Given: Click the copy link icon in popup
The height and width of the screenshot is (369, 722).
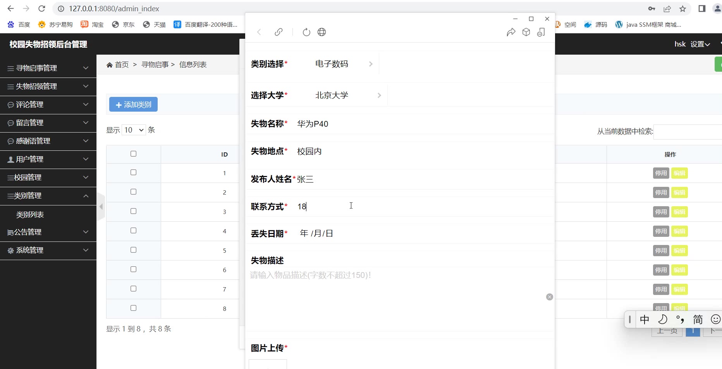Looking at the screenshot, I should point(278,32).
